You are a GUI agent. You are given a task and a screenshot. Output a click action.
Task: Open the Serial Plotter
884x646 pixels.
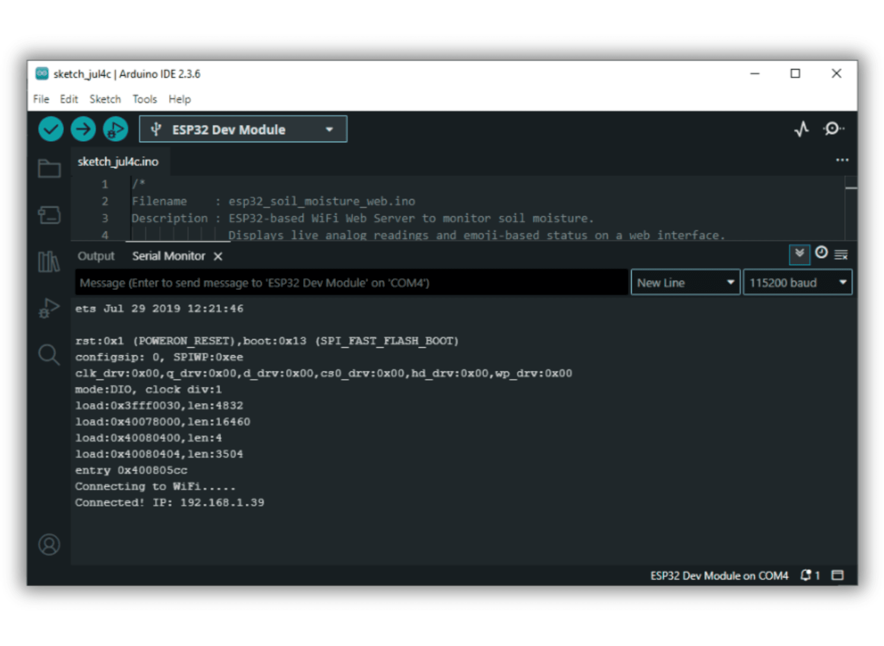coord(802,129)
